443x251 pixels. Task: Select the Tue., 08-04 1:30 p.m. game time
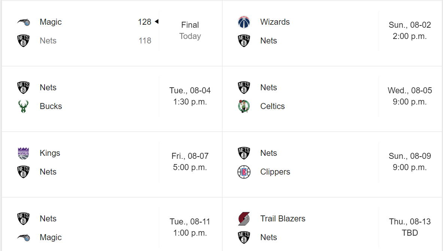(190, 96)
